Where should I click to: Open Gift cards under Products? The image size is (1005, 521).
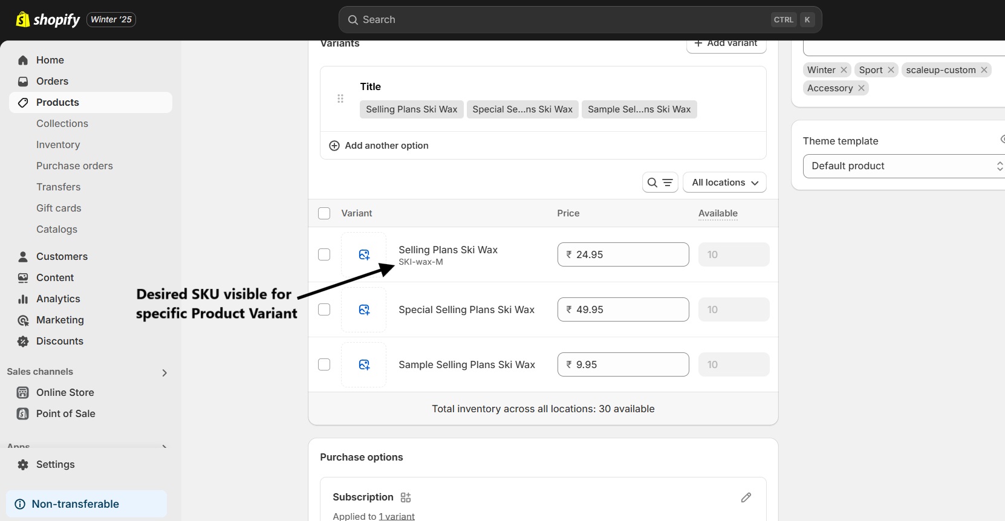[x=59, y=208]
